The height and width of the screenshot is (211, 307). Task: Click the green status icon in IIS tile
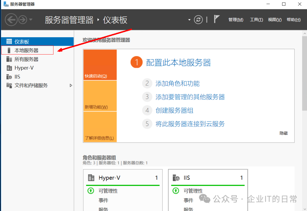pos(176,191)
